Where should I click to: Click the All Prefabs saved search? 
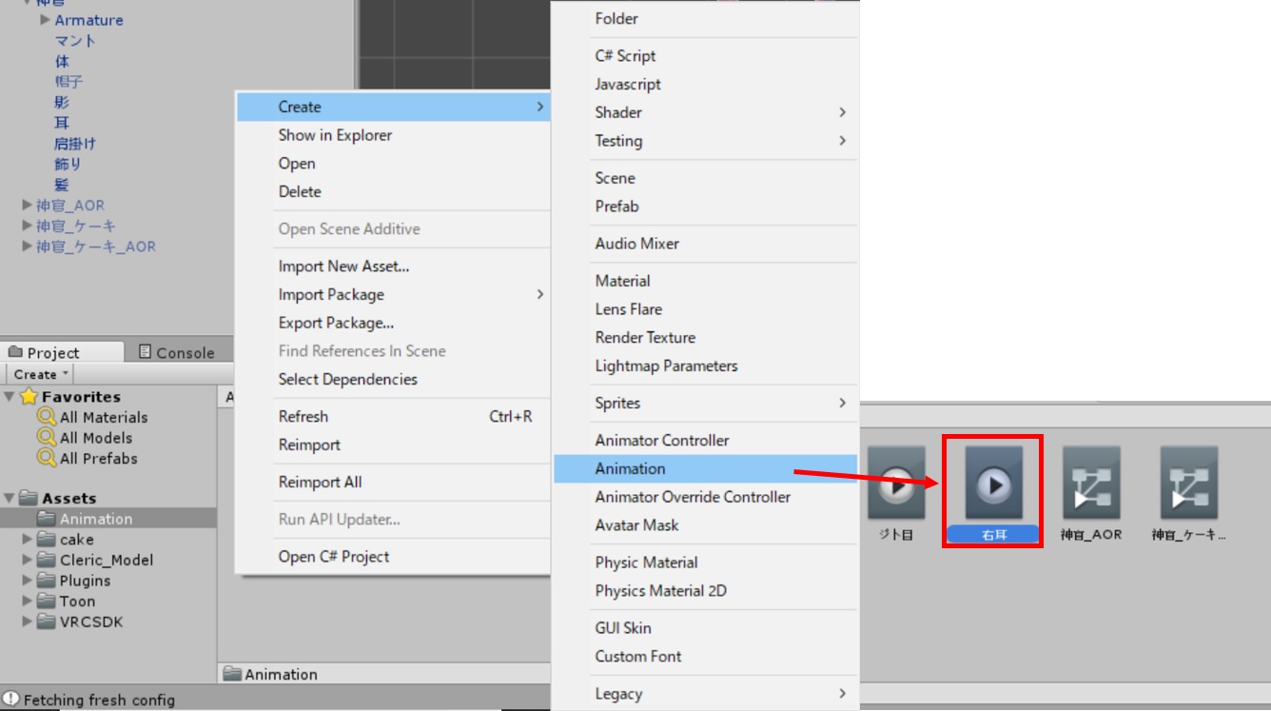pyautogui.click(x=98, y=459)
